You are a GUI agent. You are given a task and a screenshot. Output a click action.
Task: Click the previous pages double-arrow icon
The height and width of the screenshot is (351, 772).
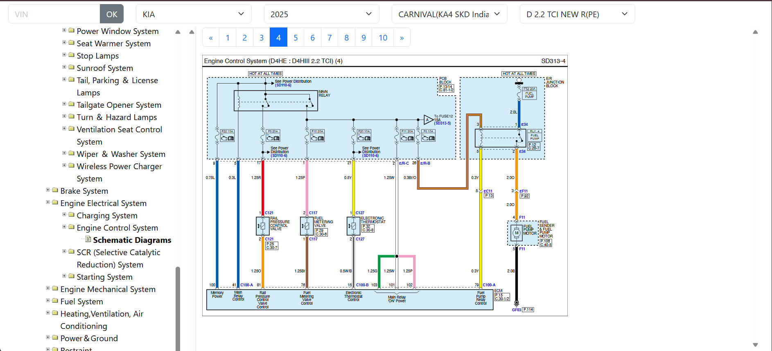point(211,38)
